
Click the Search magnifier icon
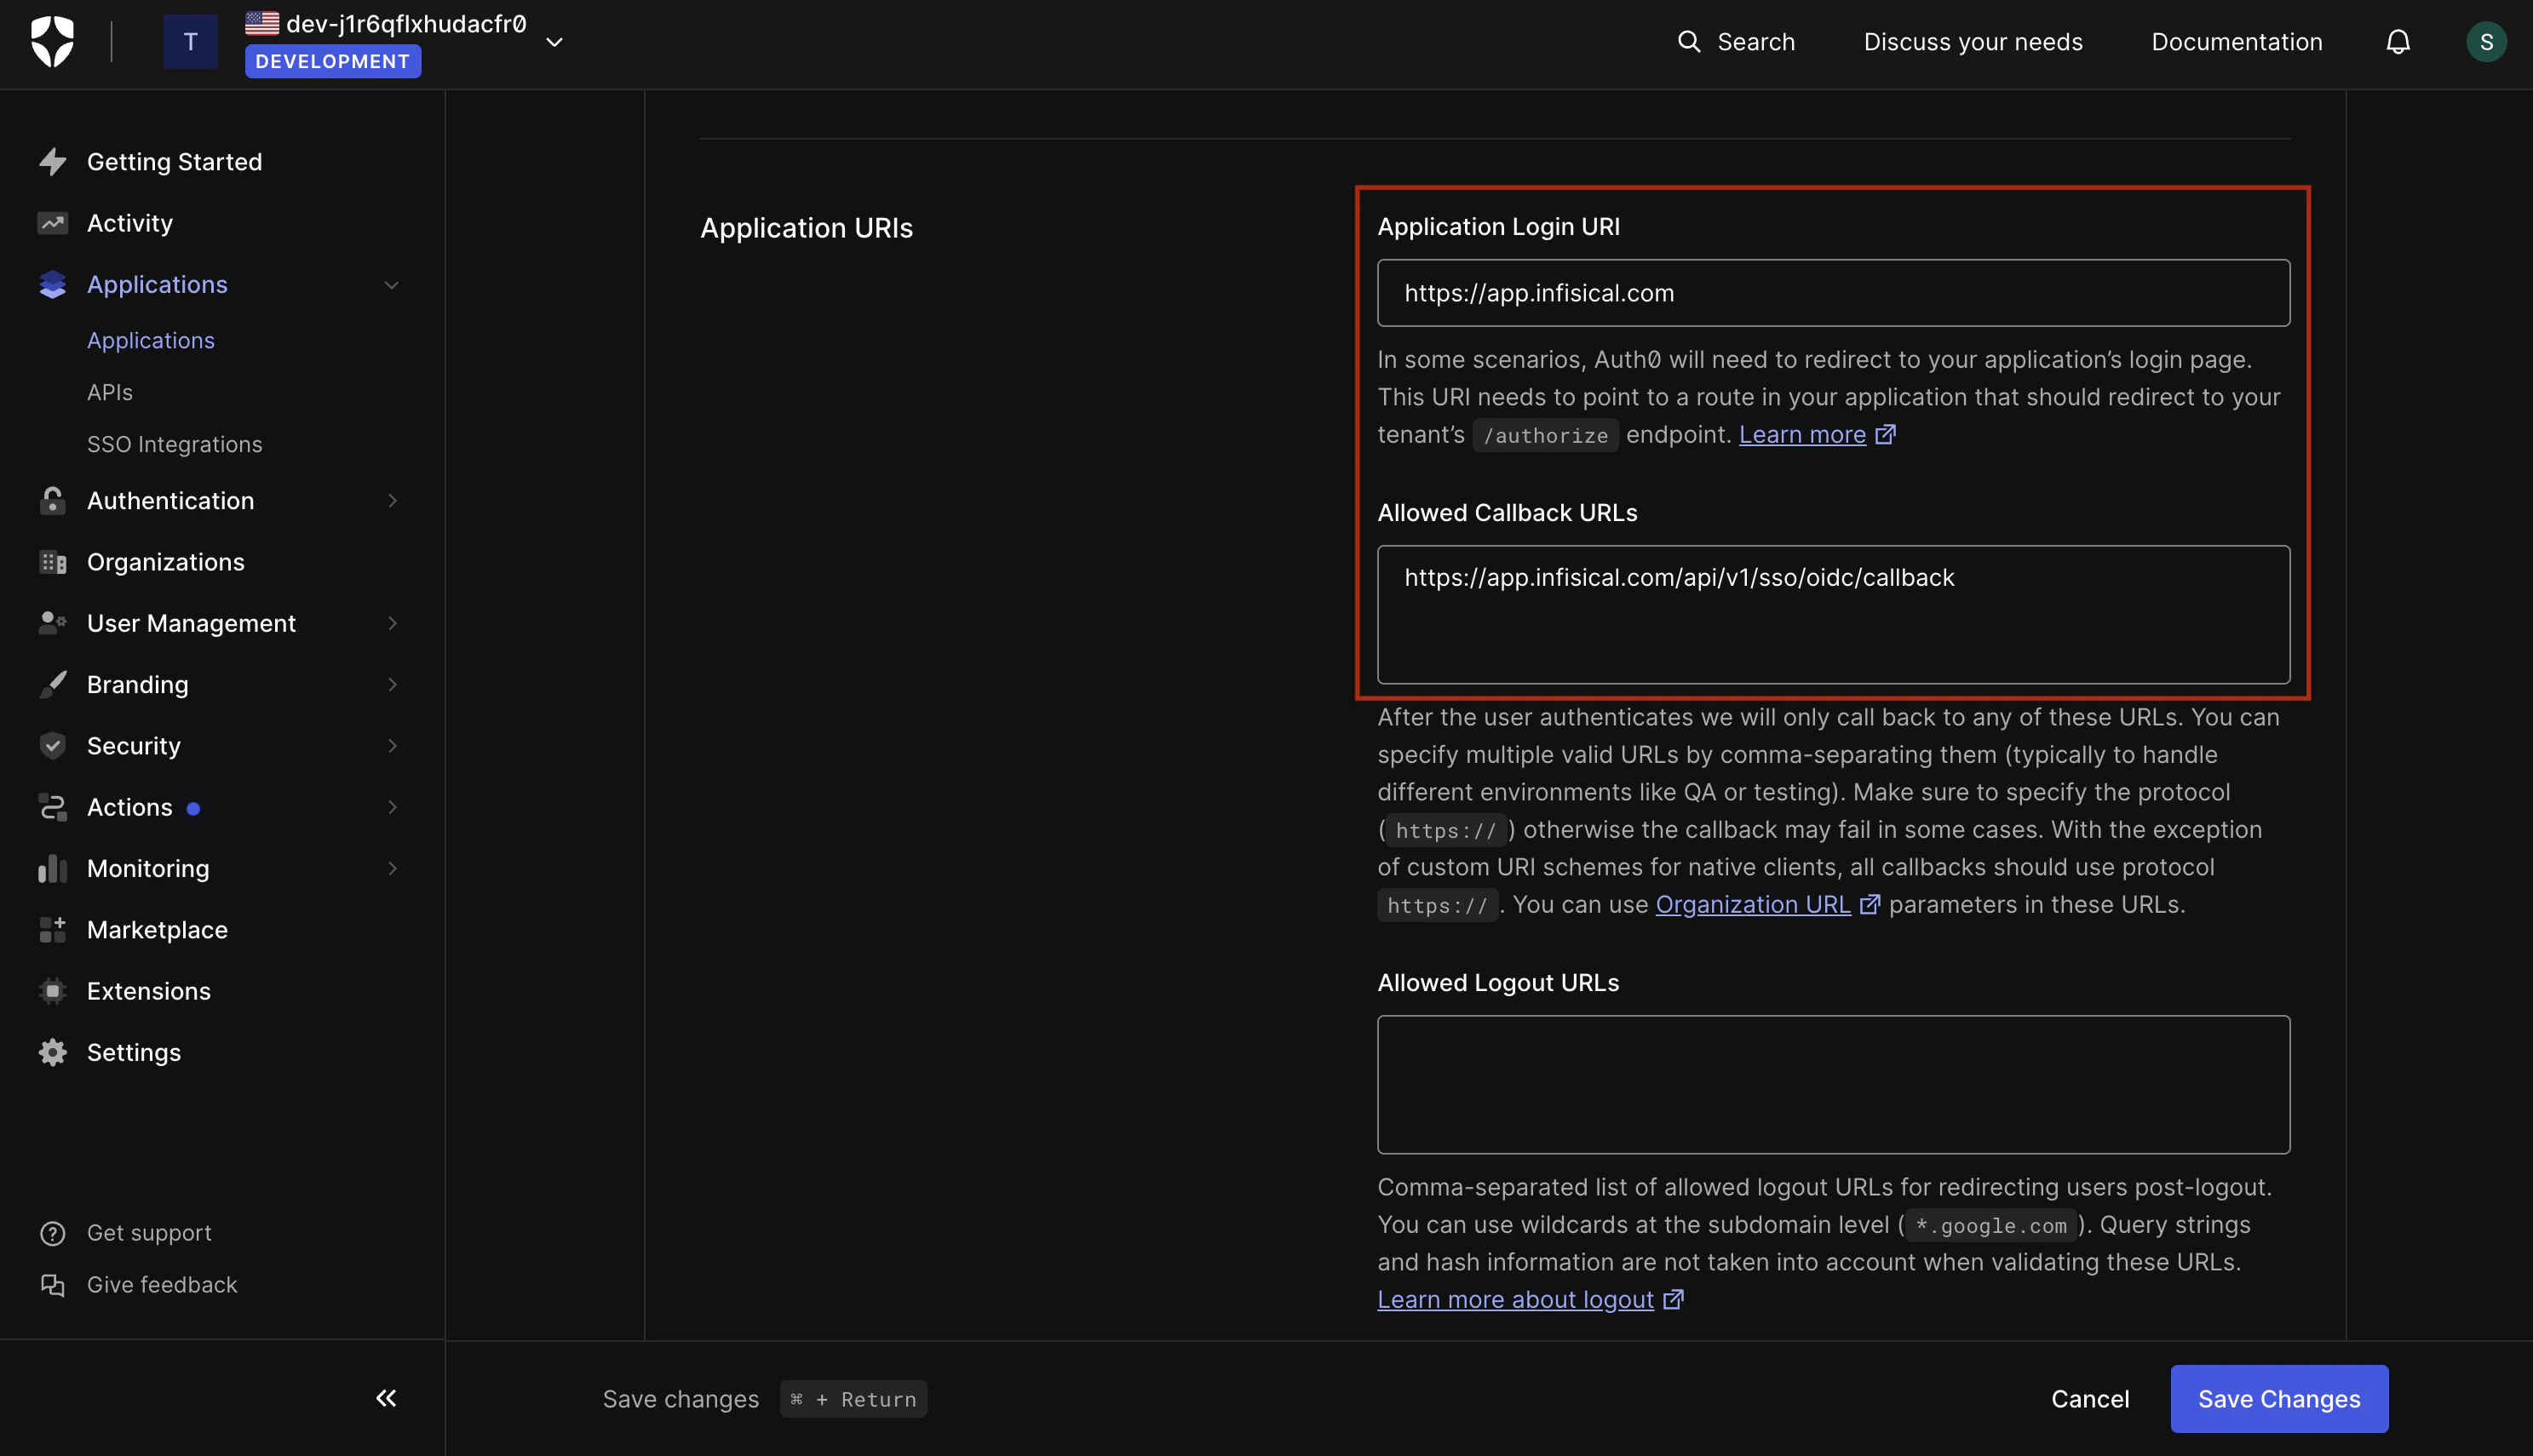tap(1688, 41)
